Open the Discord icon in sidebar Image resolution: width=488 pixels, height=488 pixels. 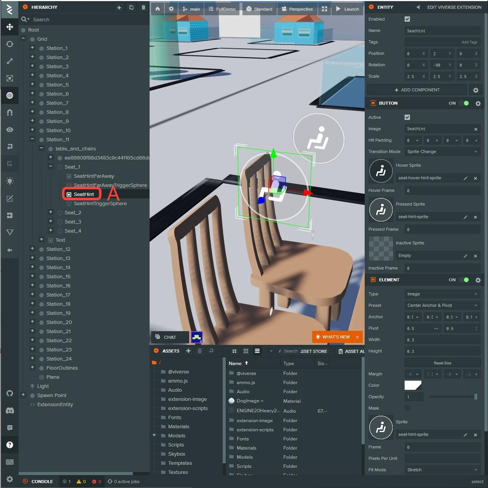10,411
